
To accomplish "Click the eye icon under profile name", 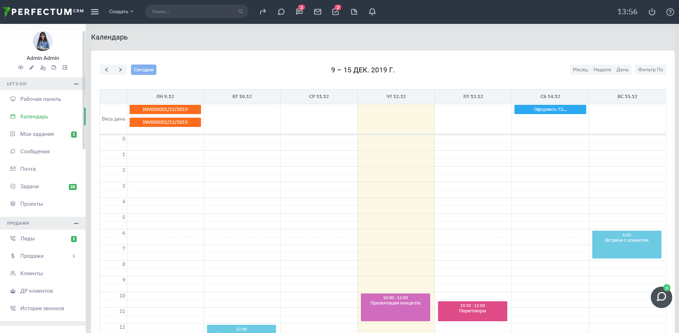I will 21,67.
